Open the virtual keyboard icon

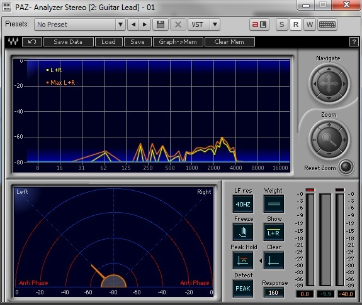coord(327,24)
